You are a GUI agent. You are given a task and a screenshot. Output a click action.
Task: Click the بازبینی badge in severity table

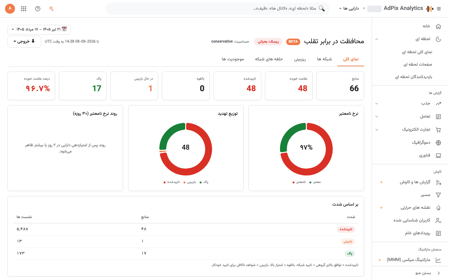click(x=348, y=241)
